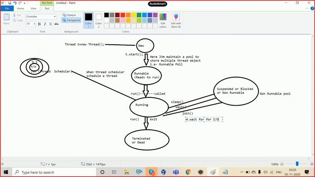Open the quick access toolbar customize arrow
The width and height of the screenshot is (315, 177).
[25, 3]
